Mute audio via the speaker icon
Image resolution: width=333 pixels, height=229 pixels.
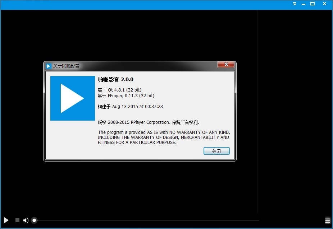tap(26, 220)
